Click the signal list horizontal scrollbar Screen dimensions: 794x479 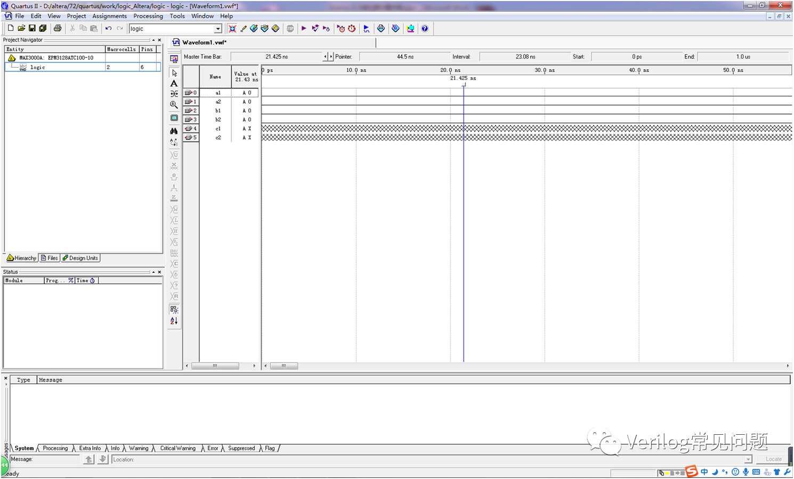215,366
